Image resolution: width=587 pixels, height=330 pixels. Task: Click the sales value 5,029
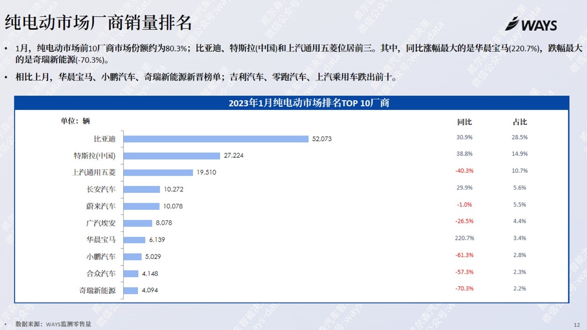click(x=153, y=257)
